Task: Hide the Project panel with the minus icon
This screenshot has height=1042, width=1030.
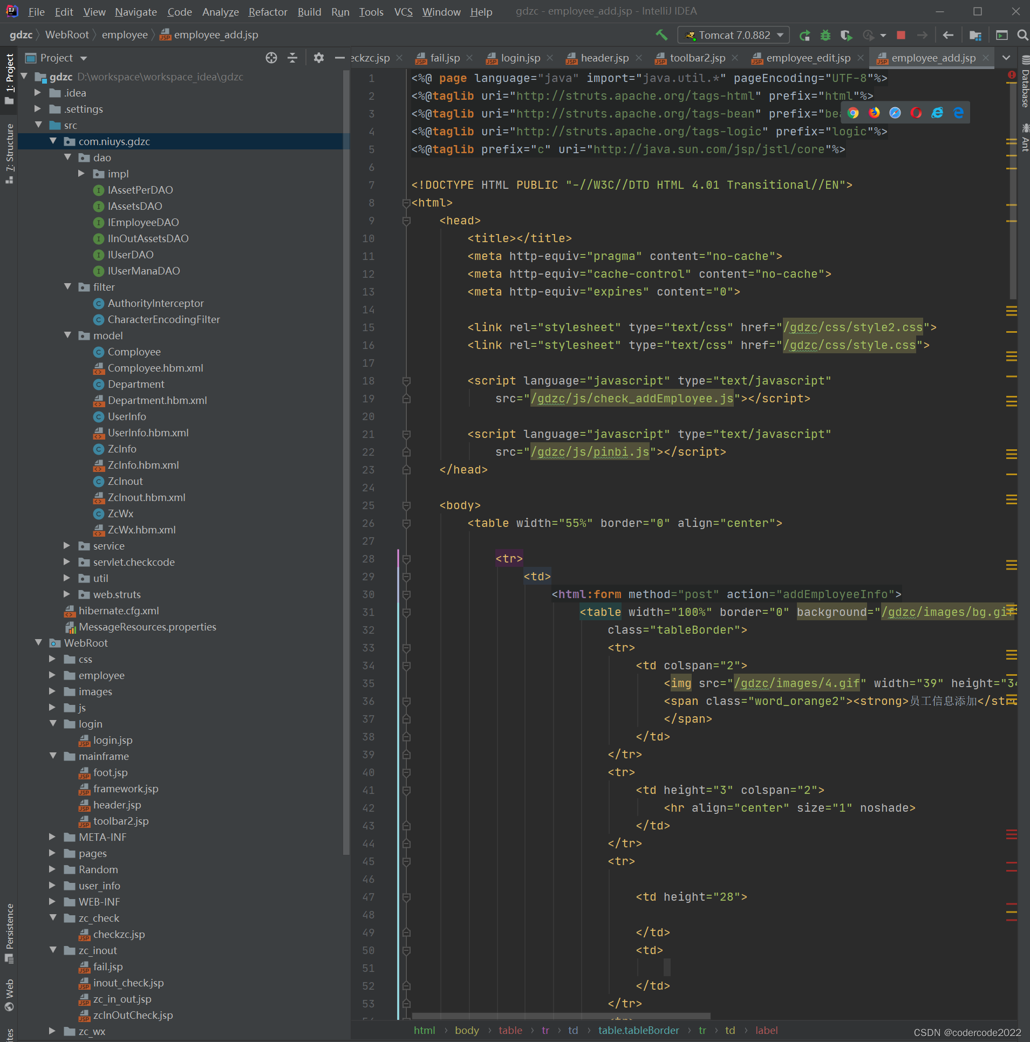Action: [339, 58]
